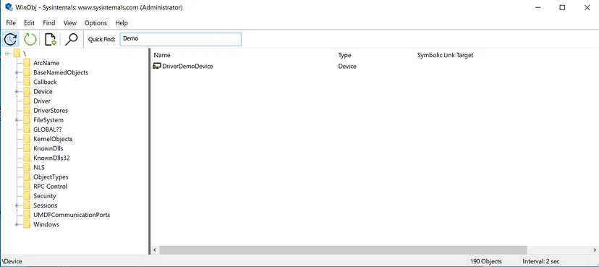
Task: Sort by the Type column header
Action: (x=375, y=55)
